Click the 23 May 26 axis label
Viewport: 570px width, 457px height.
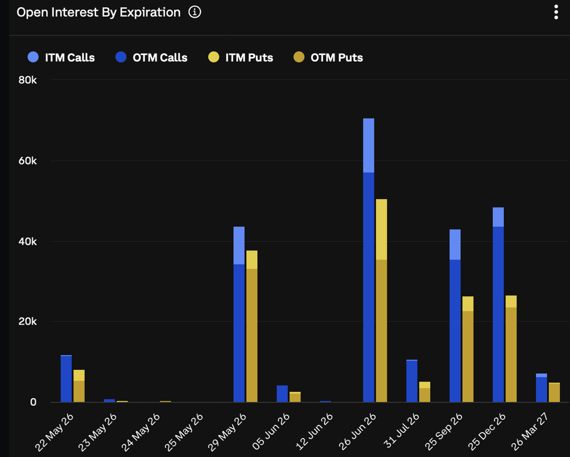click(x=97, y=433)
